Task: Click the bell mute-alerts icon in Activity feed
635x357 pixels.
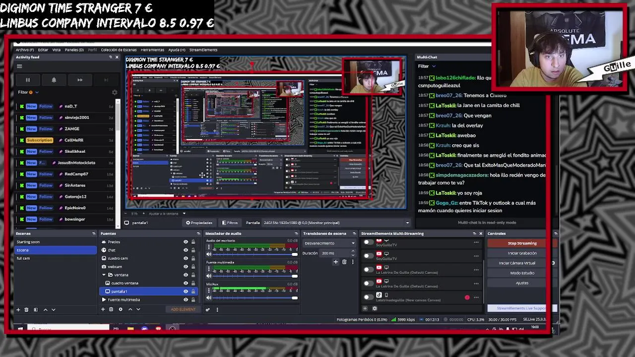Action: click(54, 80)
